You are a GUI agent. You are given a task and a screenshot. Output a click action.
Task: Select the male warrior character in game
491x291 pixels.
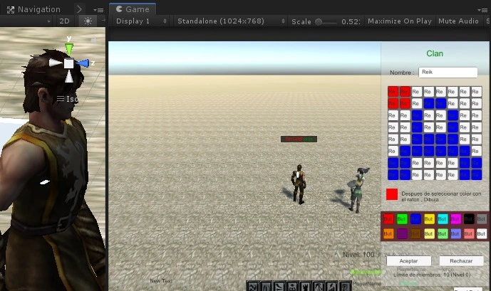299,184
